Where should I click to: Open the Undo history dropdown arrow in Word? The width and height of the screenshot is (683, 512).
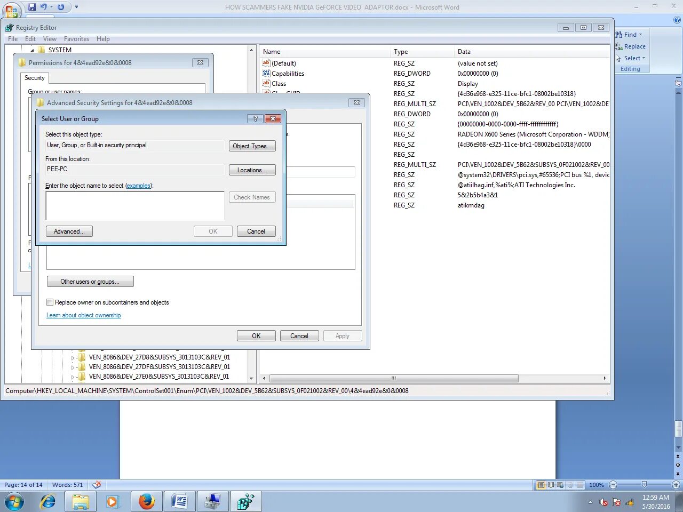click(x=52, y=7)
